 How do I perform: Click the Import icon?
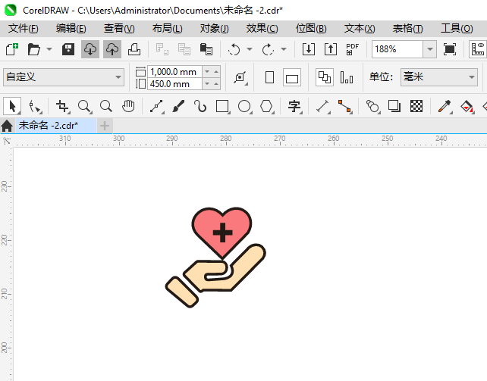point(309,49)
